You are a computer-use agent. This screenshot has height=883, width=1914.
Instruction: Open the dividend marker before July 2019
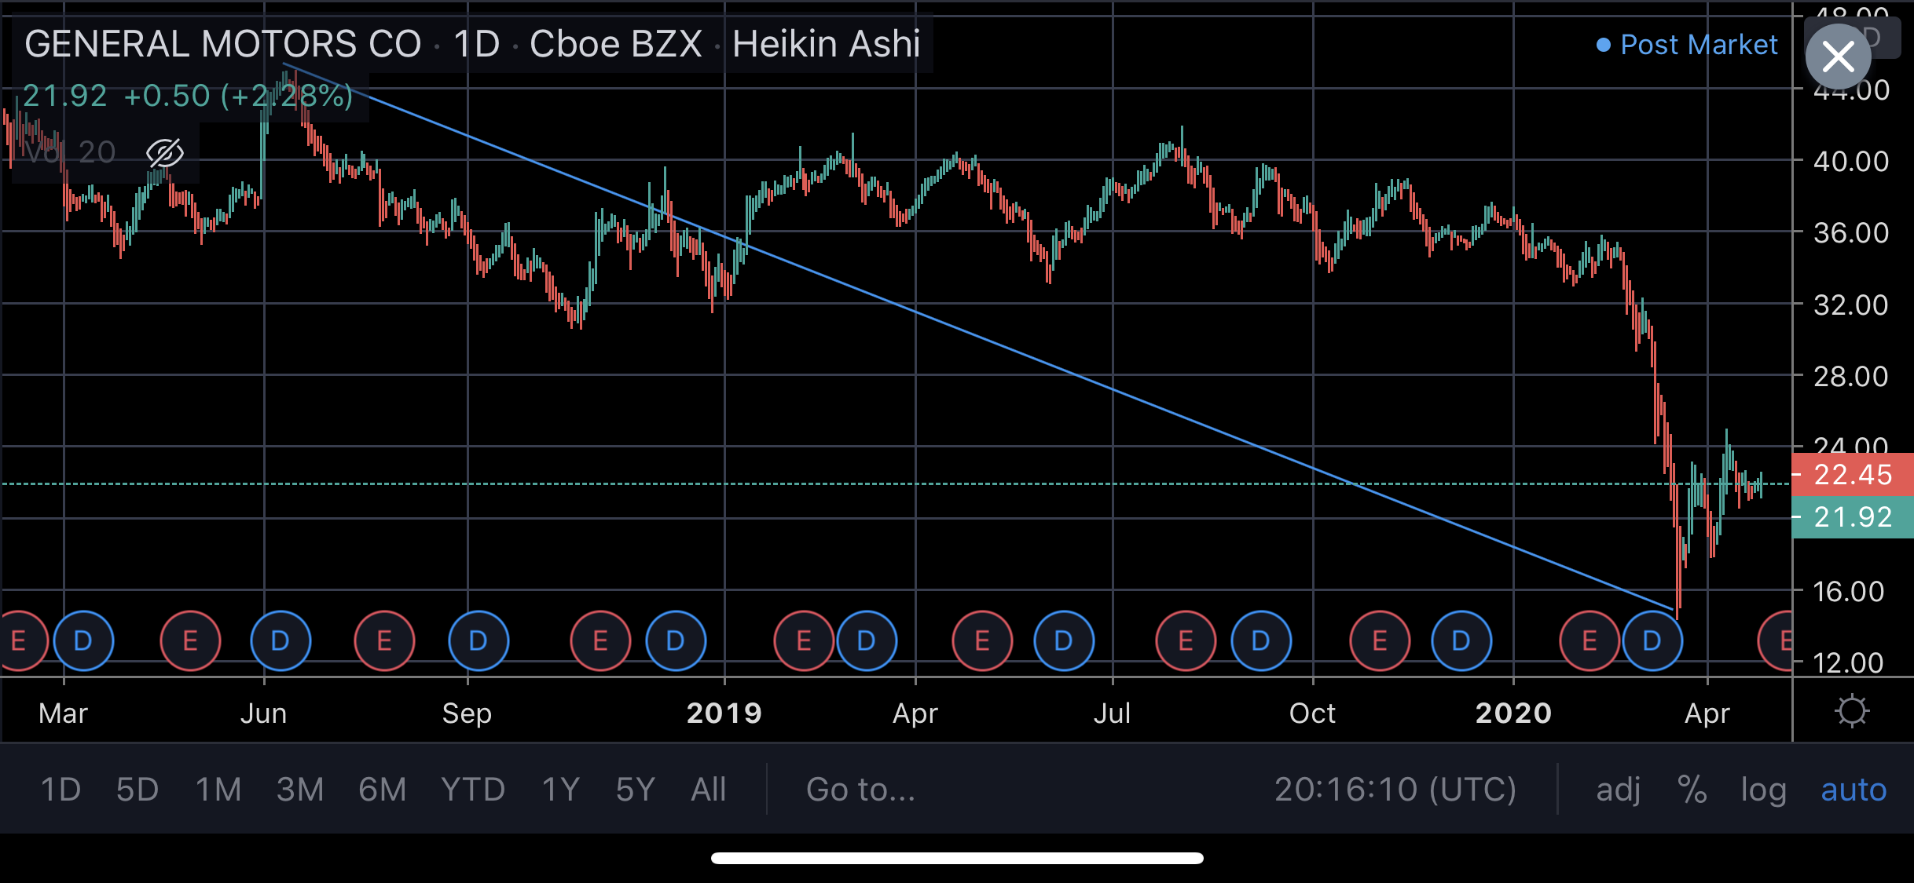[x=1064, y=640]
